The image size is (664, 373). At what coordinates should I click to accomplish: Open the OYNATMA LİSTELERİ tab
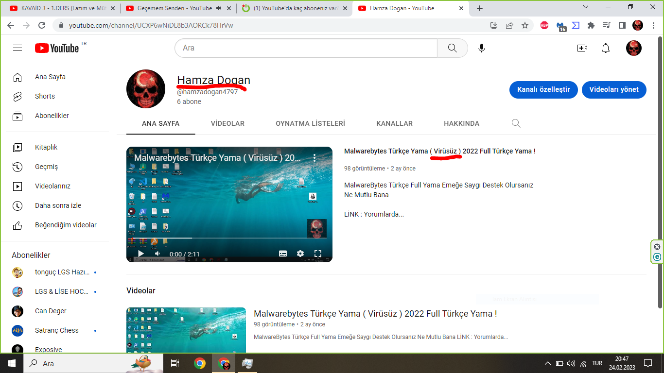(310, 123)
